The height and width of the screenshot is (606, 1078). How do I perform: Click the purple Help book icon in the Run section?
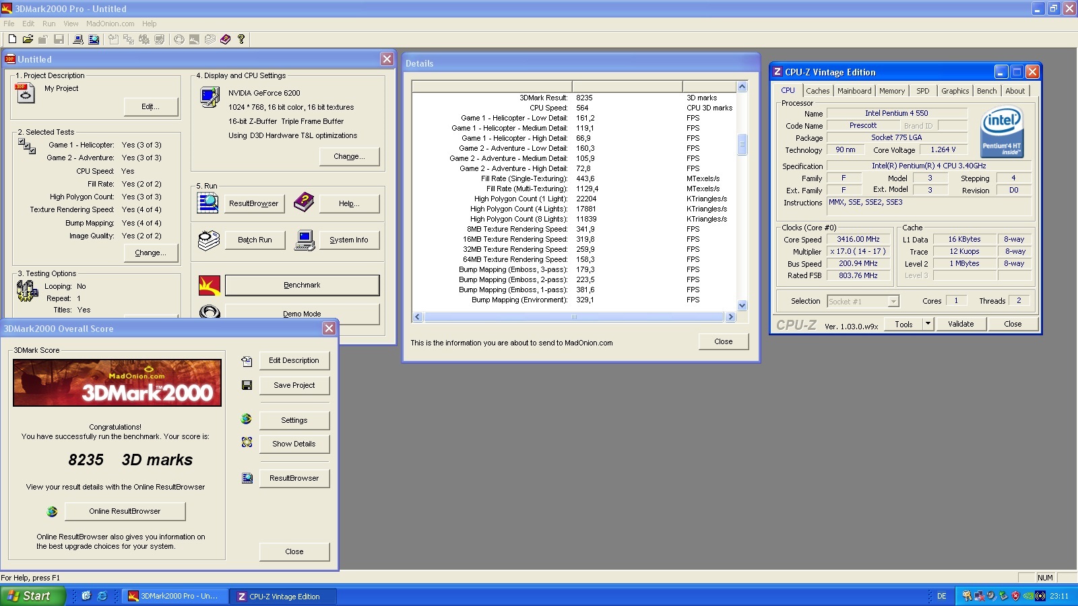[x=304, y=202]
